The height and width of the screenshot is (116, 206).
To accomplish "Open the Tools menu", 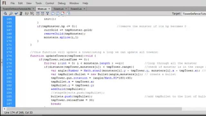I will pyautogui.click(x=39, y=3).
